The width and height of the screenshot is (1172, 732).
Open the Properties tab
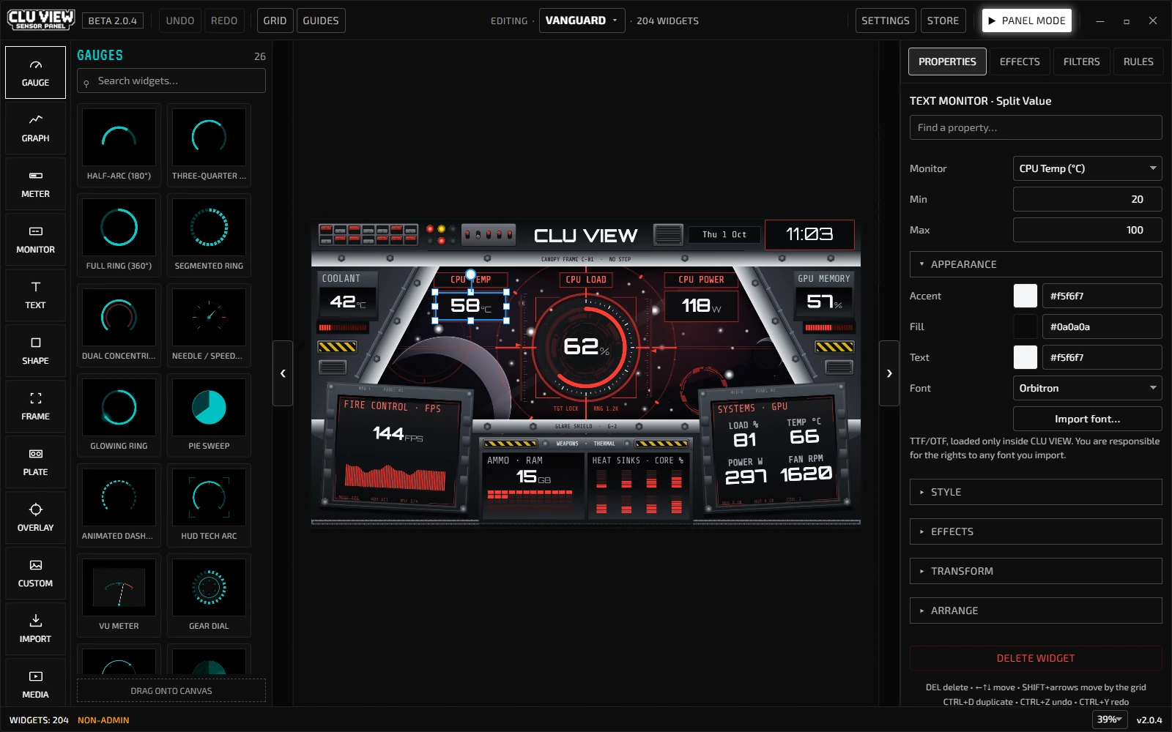947,61
